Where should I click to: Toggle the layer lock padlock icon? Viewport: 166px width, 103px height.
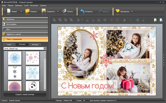coord(143,20)
